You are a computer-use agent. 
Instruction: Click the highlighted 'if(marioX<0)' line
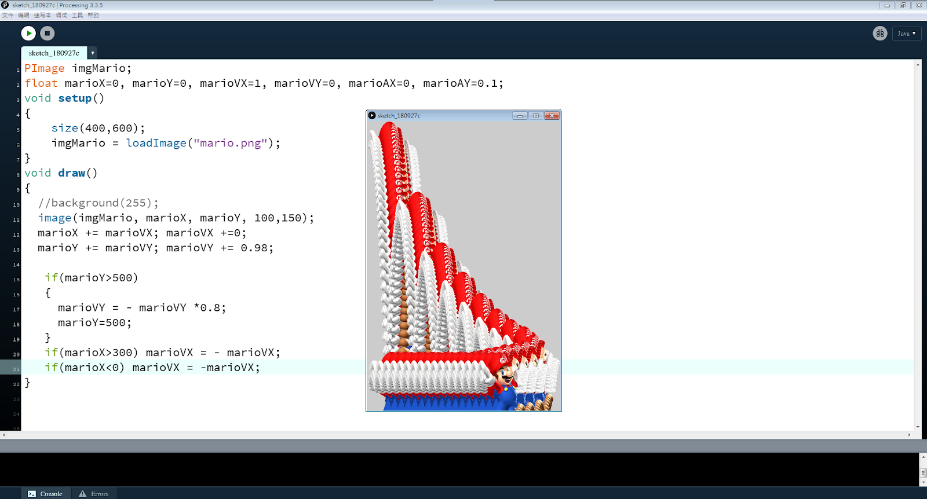pyautogui.click(x=152, y=368)
